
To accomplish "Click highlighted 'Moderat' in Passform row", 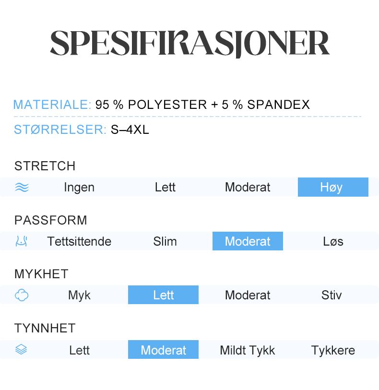I will (x=248, y=241).
